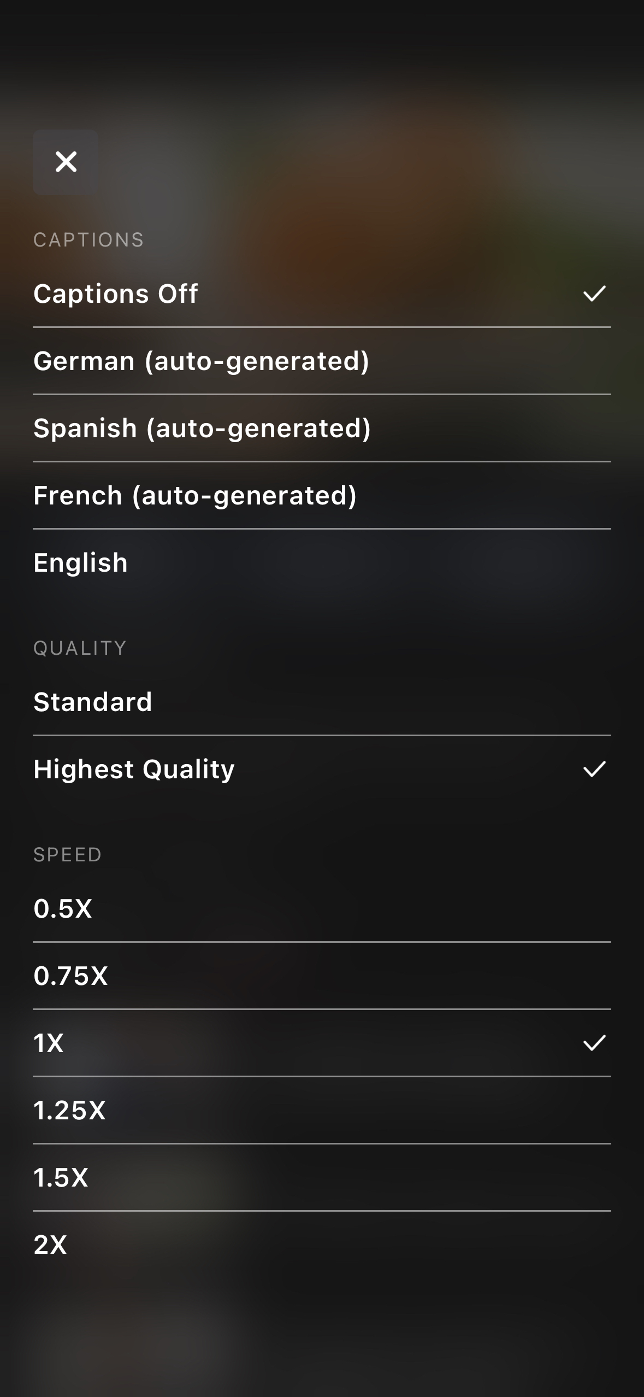Click the checkmark next to 1X
This screenshot has height=1397, width=644.
coord(594,1043)
